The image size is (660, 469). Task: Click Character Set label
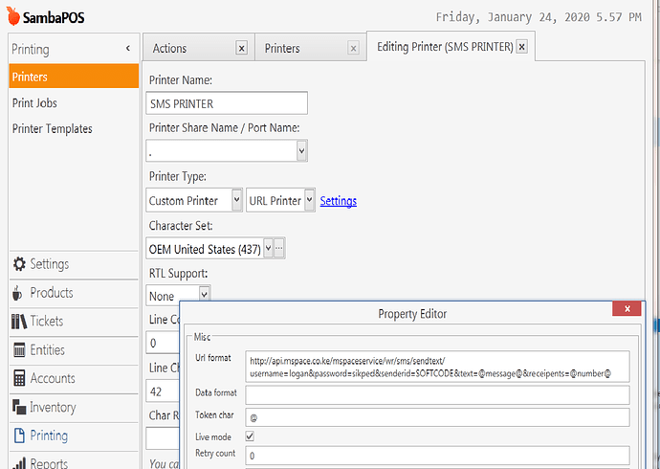click(181, 225)
